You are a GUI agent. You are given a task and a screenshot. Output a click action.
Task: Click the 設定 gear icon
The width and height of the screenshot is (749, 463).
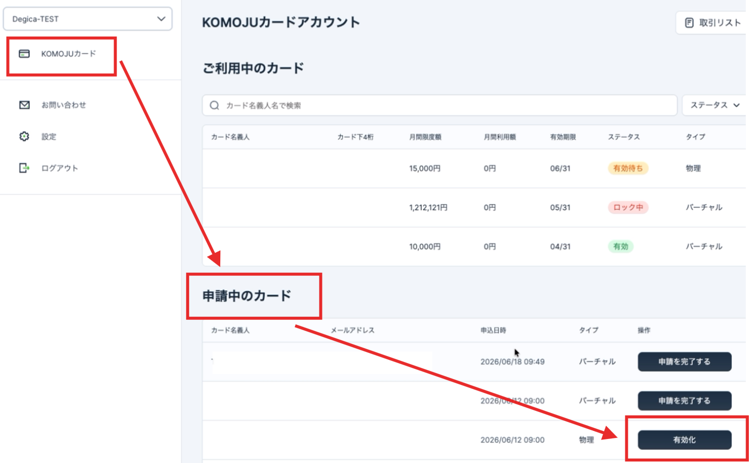[x=24, y=136]
